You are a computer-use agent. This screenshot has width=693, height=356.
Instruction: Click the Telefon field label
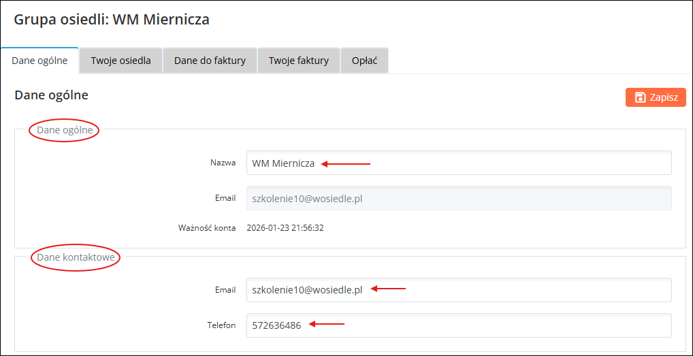click(x=221, y=325)
